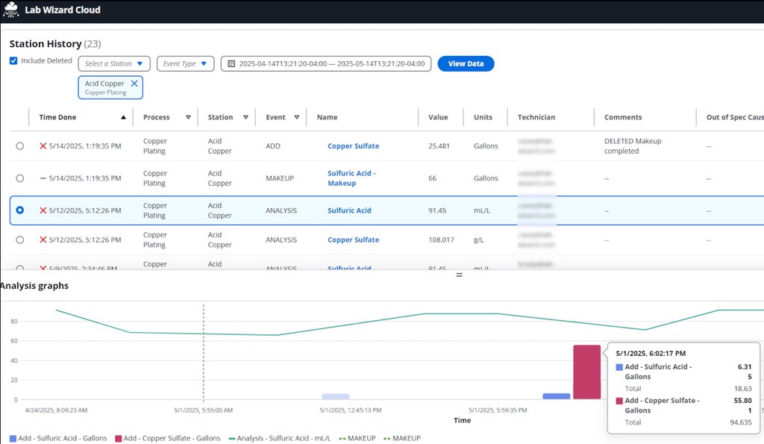Open the Sulfuric Acid - Makeup link
764x444 pixels.
point(351,178)
